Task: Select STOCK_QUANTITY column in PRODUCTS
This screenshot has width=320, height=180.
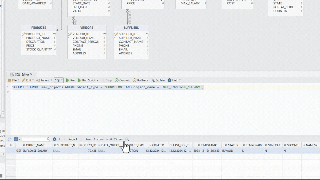Action: (39, 49)
